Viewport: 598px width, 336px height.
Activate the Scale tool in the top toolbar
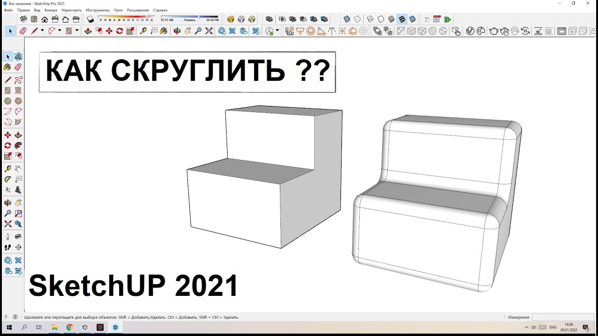tap(130, 31)
